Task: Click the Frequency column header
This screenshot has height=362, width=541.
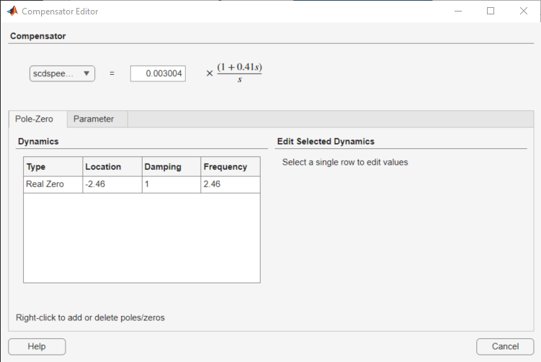Action: pyautogui.click(x=230, y=166)
